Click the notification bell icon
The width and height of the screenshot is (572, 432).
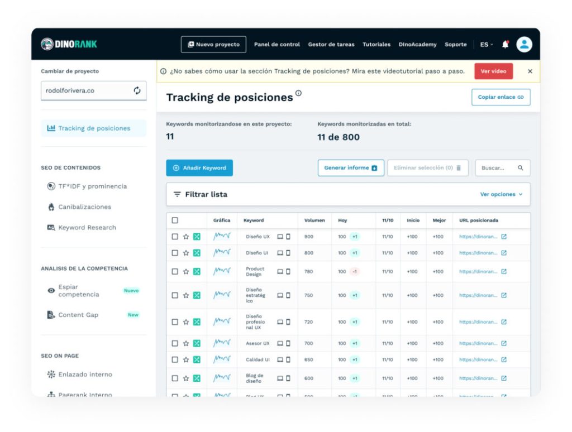[505, 45]
